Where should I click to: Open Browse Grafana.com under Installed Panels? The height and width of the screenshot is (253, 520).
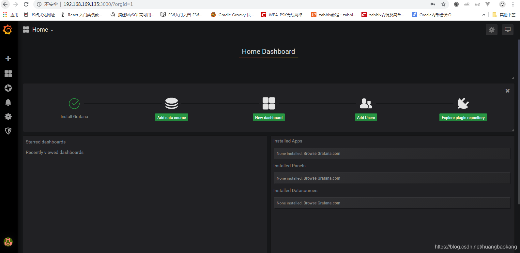(x=322, y=178)
